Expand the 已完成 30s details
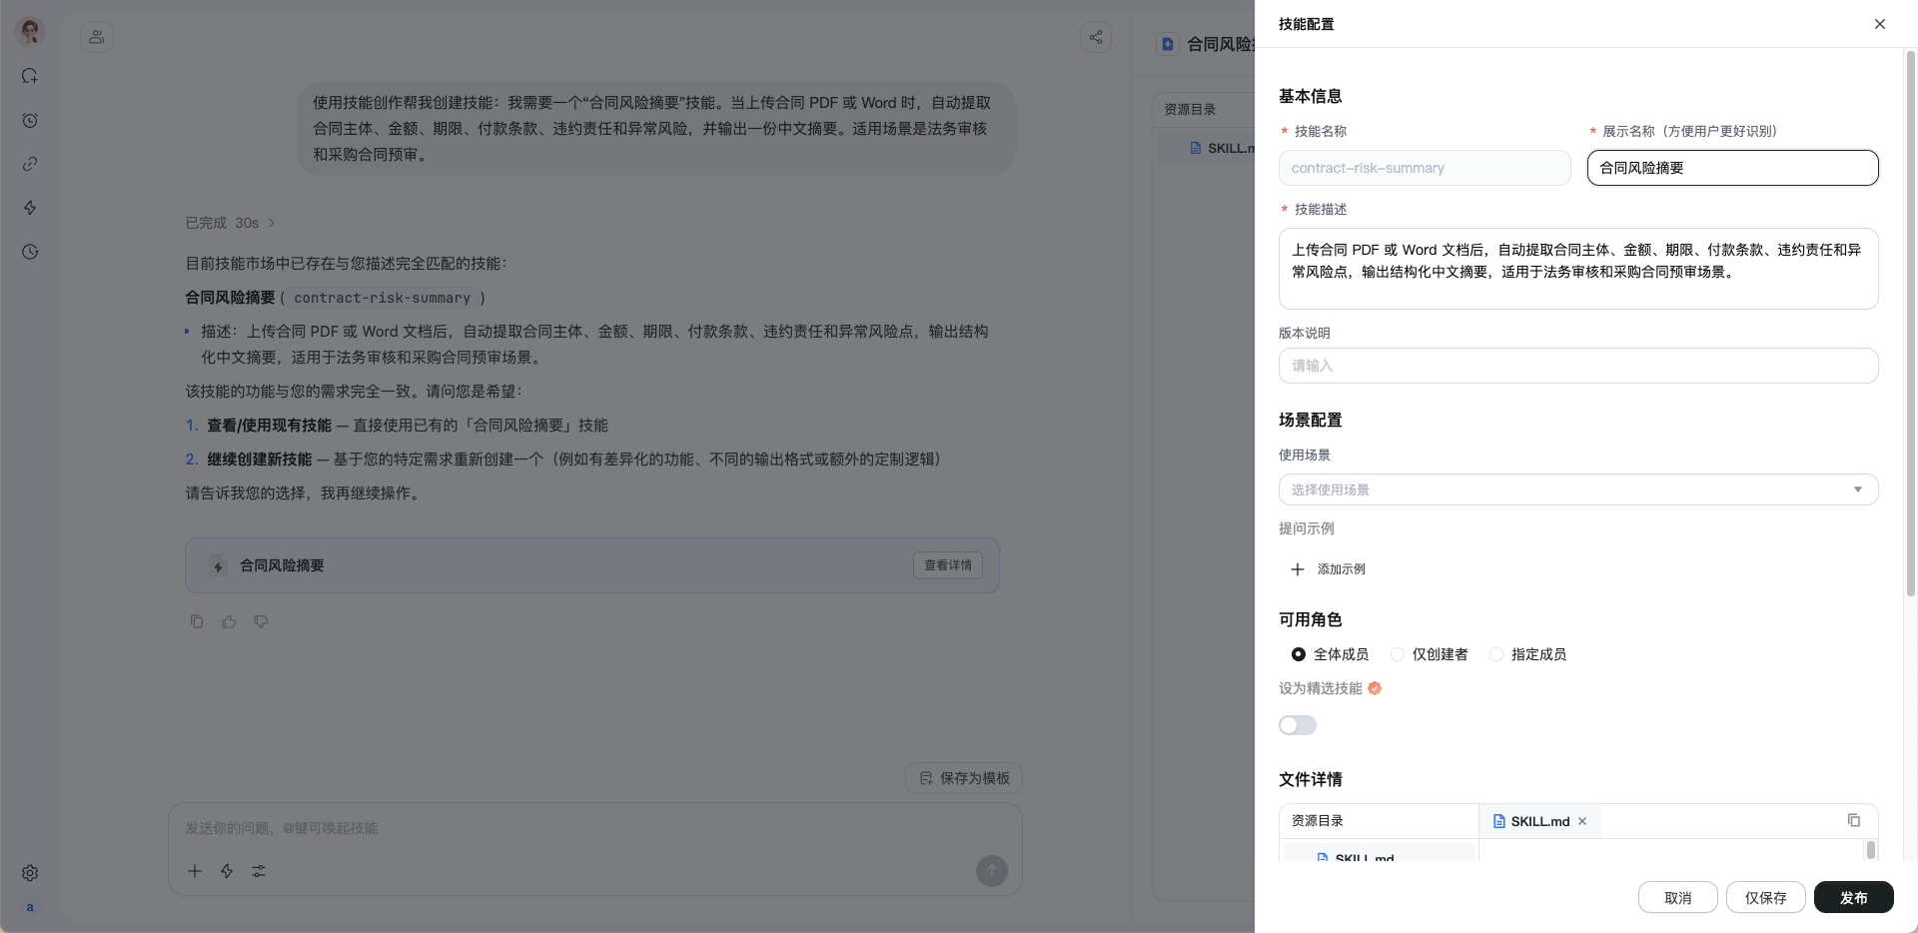The image size is (1918, 933). pos(230,223)
